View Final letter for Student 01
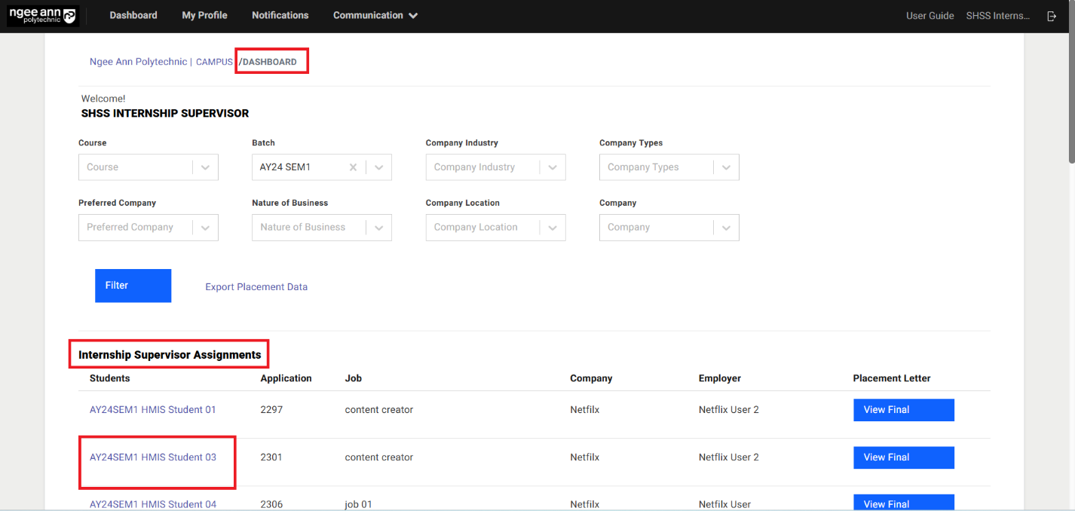Viewport: 1075px width, 511px height. [x=903, y=410]
